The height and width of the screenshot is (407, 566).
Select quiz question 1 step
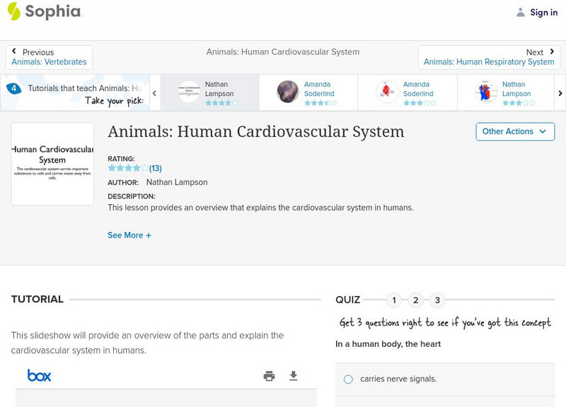pyautogui.click(x=394, y=300)
